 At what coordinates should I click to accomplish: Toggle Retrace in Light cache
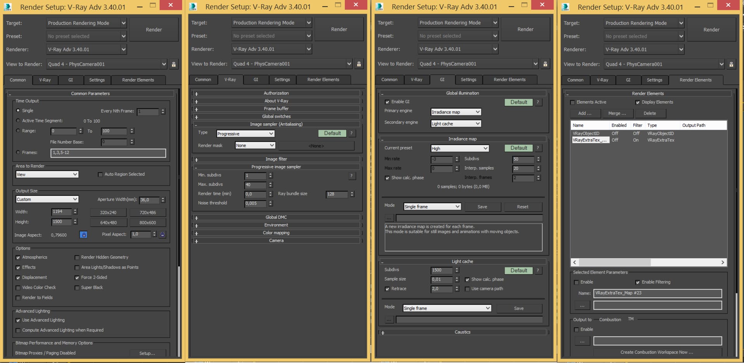pos(387,289)
